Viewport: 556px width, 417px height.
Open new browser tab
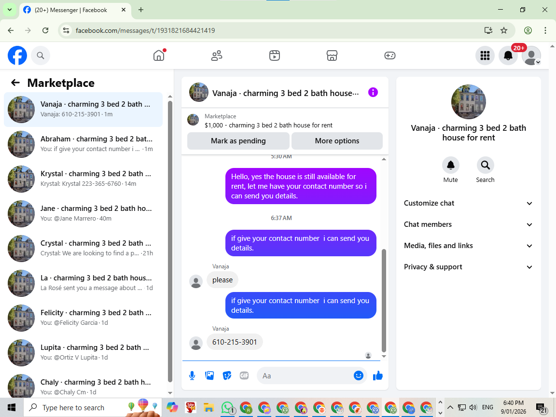[141, 10]
